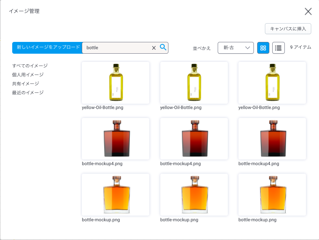Click 新しいイメージをアップロード button

point(48,48)
